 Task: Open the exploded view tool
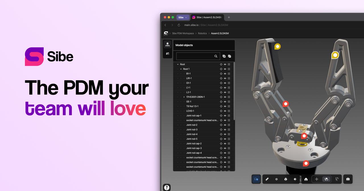pos(295,179)
